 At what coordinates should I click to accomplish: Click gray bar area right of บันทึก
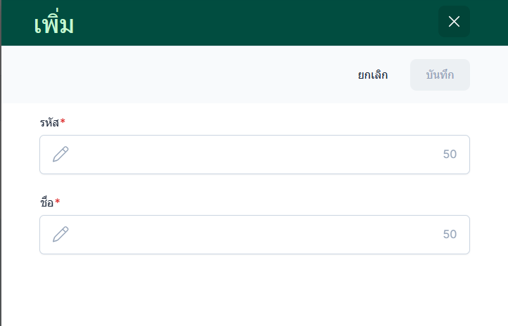[488, 75]
